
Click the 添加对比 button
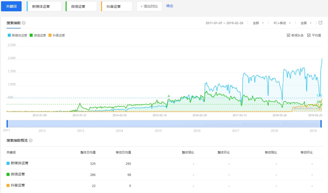(x=149, y=6)
